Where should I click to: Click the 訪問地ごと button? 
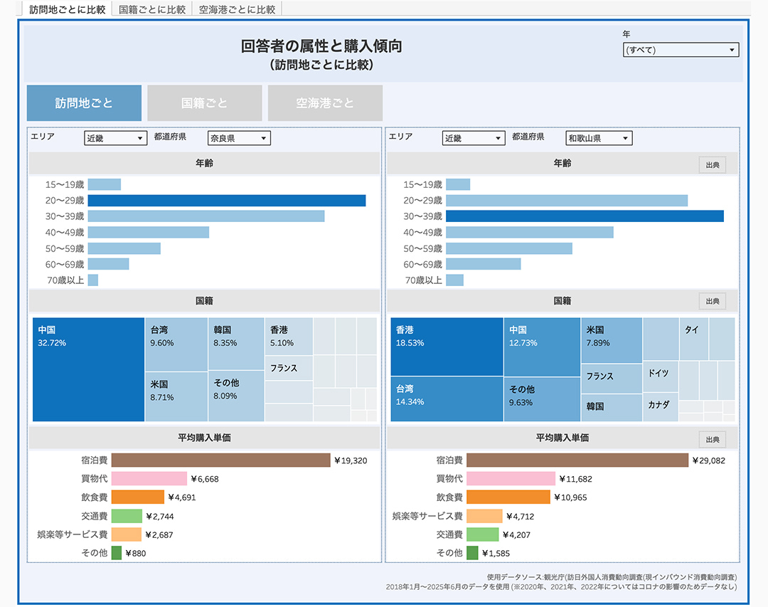click(x=84, y=103)
